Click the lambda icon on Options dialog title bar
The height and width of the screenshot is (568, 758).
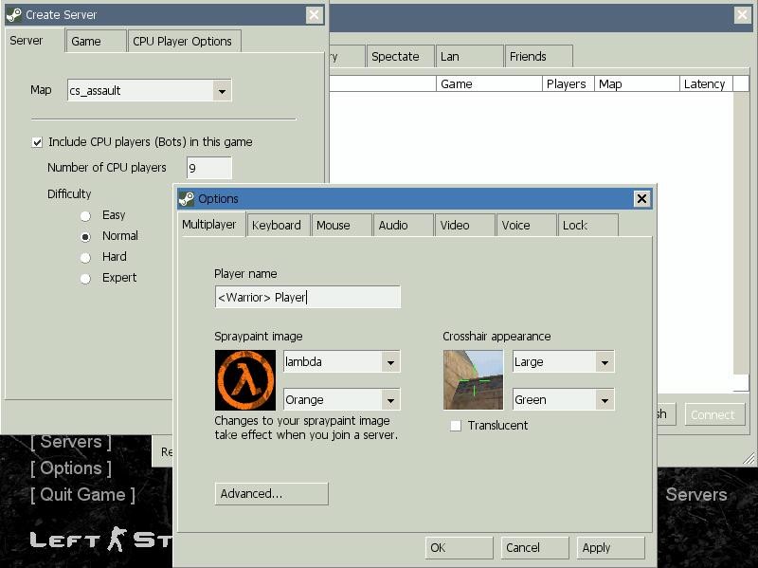pos(186,199)
